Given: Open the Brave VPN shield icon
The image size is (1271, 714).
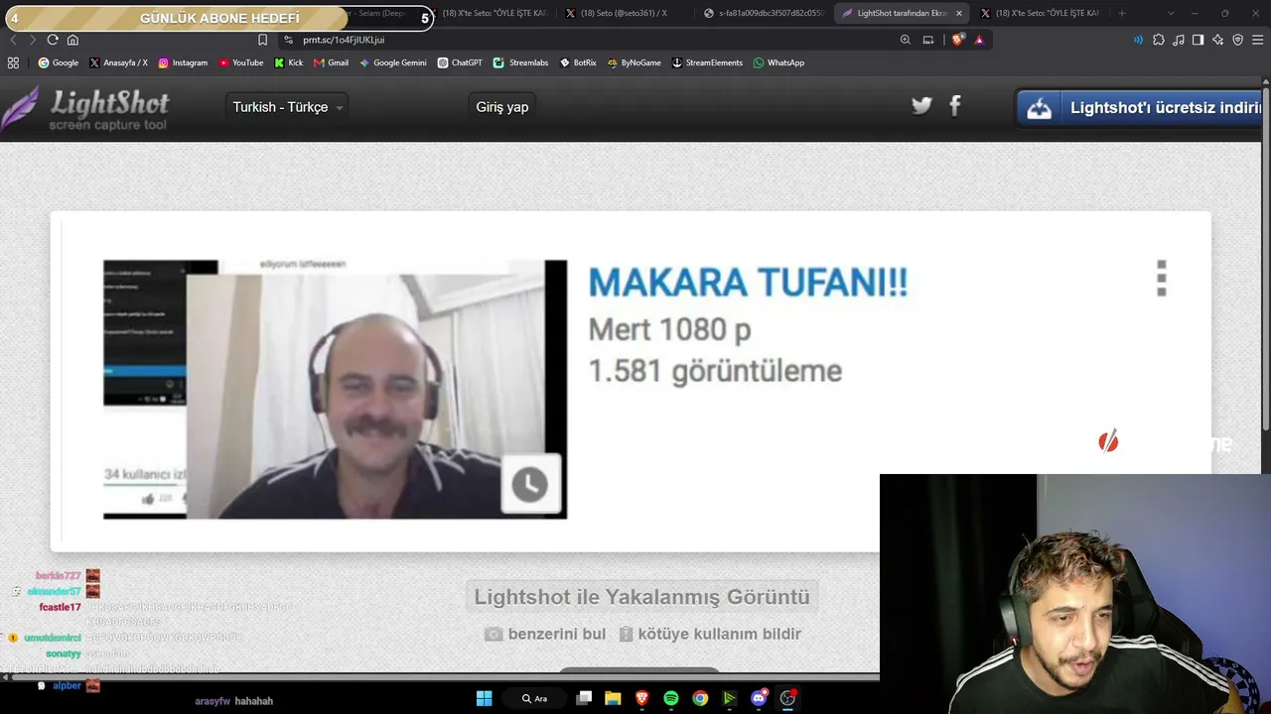Looking at the screenshot, I should click(x=1237, y=40).
